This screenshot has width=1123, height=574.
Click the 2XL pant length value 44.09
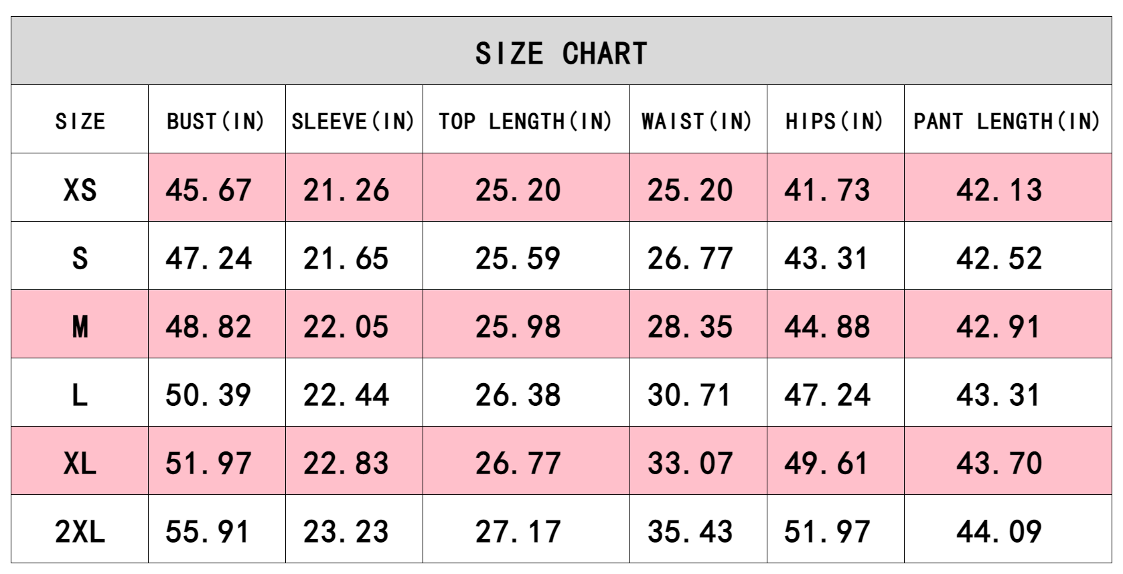pyautogui.click(x=999, y=532)
